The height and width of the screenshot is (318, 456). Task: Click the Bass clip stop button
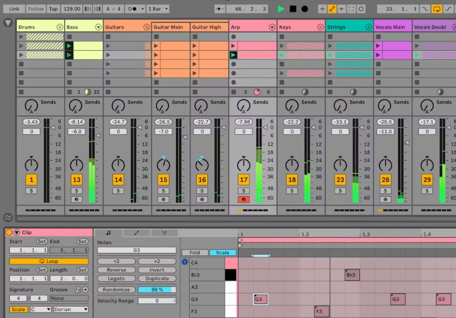[x=70, y=92]
